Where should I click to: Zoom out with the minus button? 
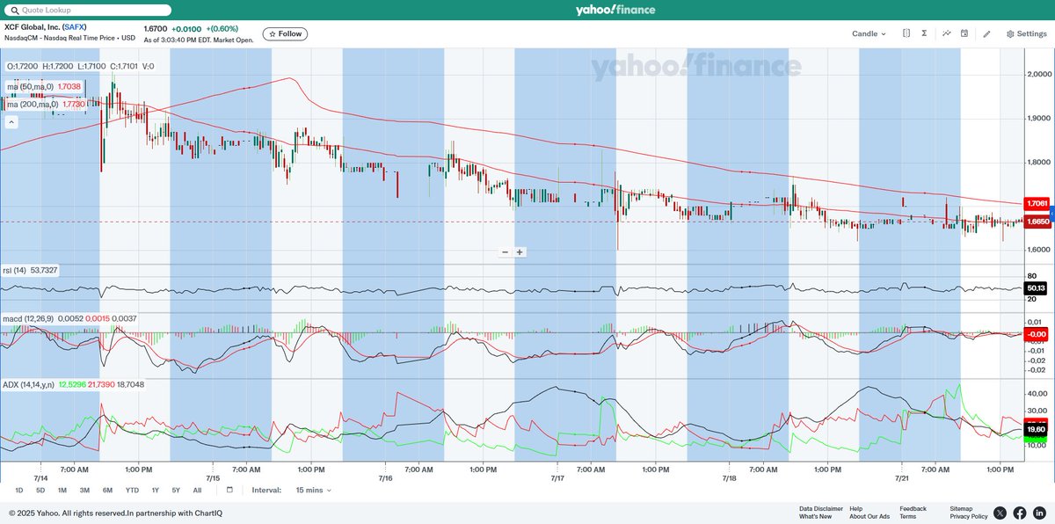pyautogui.click(x=506, y=251)
